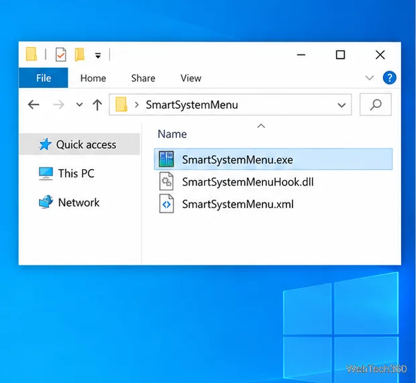Click the folder icon in the title bar
The width and height of the screenshot is (416, 383).
pyautogui.click(x=32, y=54)
